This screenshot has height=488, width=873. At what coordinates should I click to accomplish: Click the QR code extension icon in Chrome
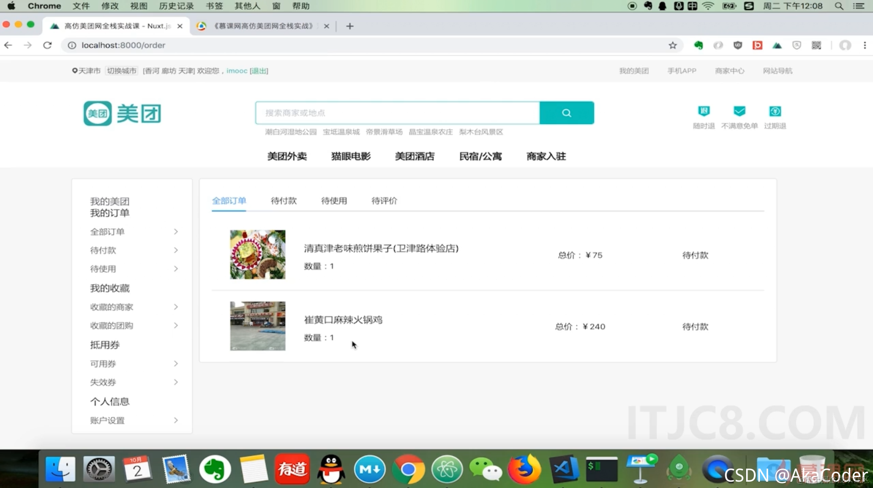816,45
